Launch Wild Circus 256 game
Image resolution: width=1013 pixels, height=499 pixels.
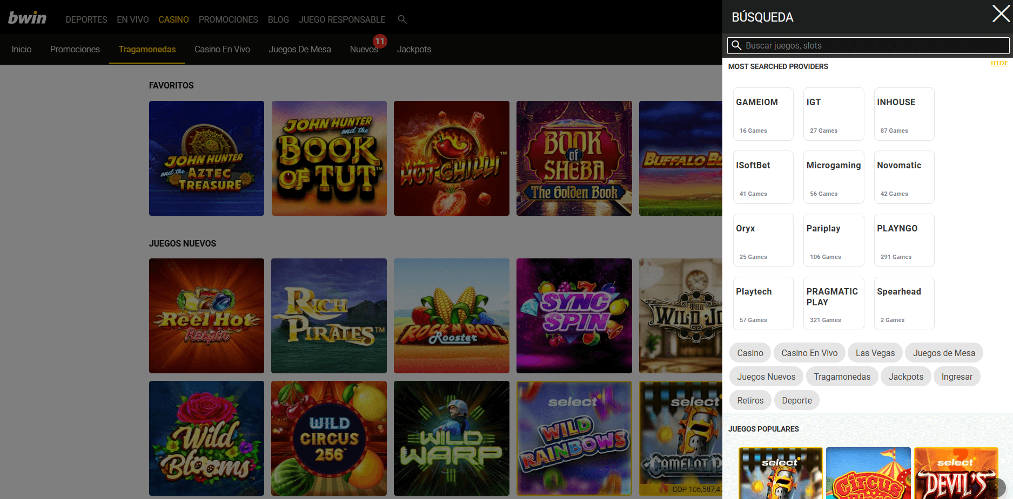click(x=329, y=438)
